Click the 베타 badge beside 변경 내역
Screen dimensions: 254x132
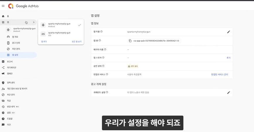point(17,107)
